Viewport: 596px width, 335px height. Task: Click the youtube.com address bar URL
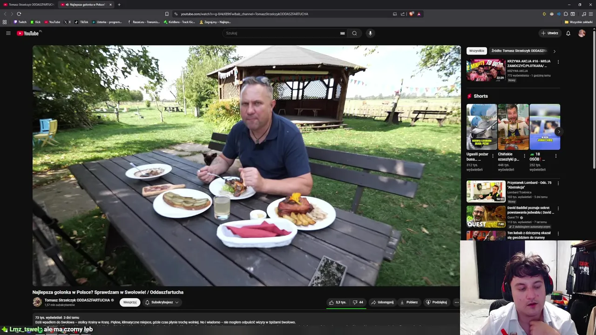pyautogui.click(x=244, y=14)
